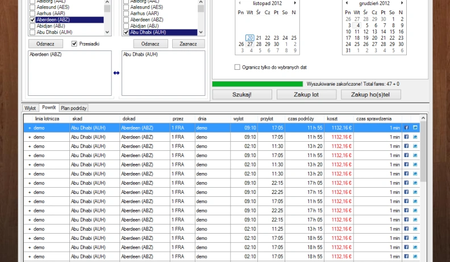Go to next month from grudzień 2012
The height and width of the screenshot is (262, 450).
click(x=402, y=3)
